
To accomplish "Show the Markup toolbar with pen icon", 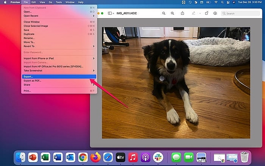I will pos(193,13).
